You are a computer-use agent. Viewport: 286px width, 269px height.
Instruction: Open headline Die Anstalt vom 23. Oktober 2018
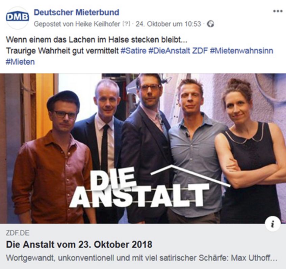click(79, 244)
